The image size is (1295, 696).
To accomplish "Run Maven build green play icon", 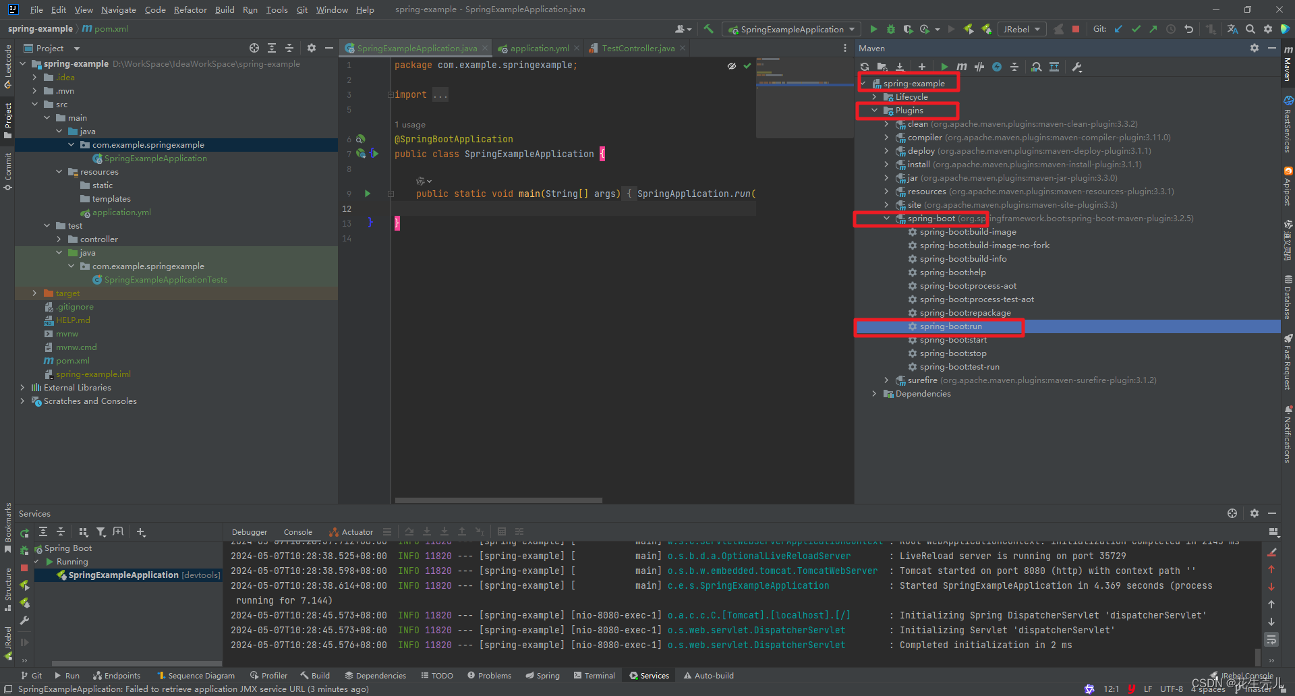I will pyautogui.click(x=944, y=67).
